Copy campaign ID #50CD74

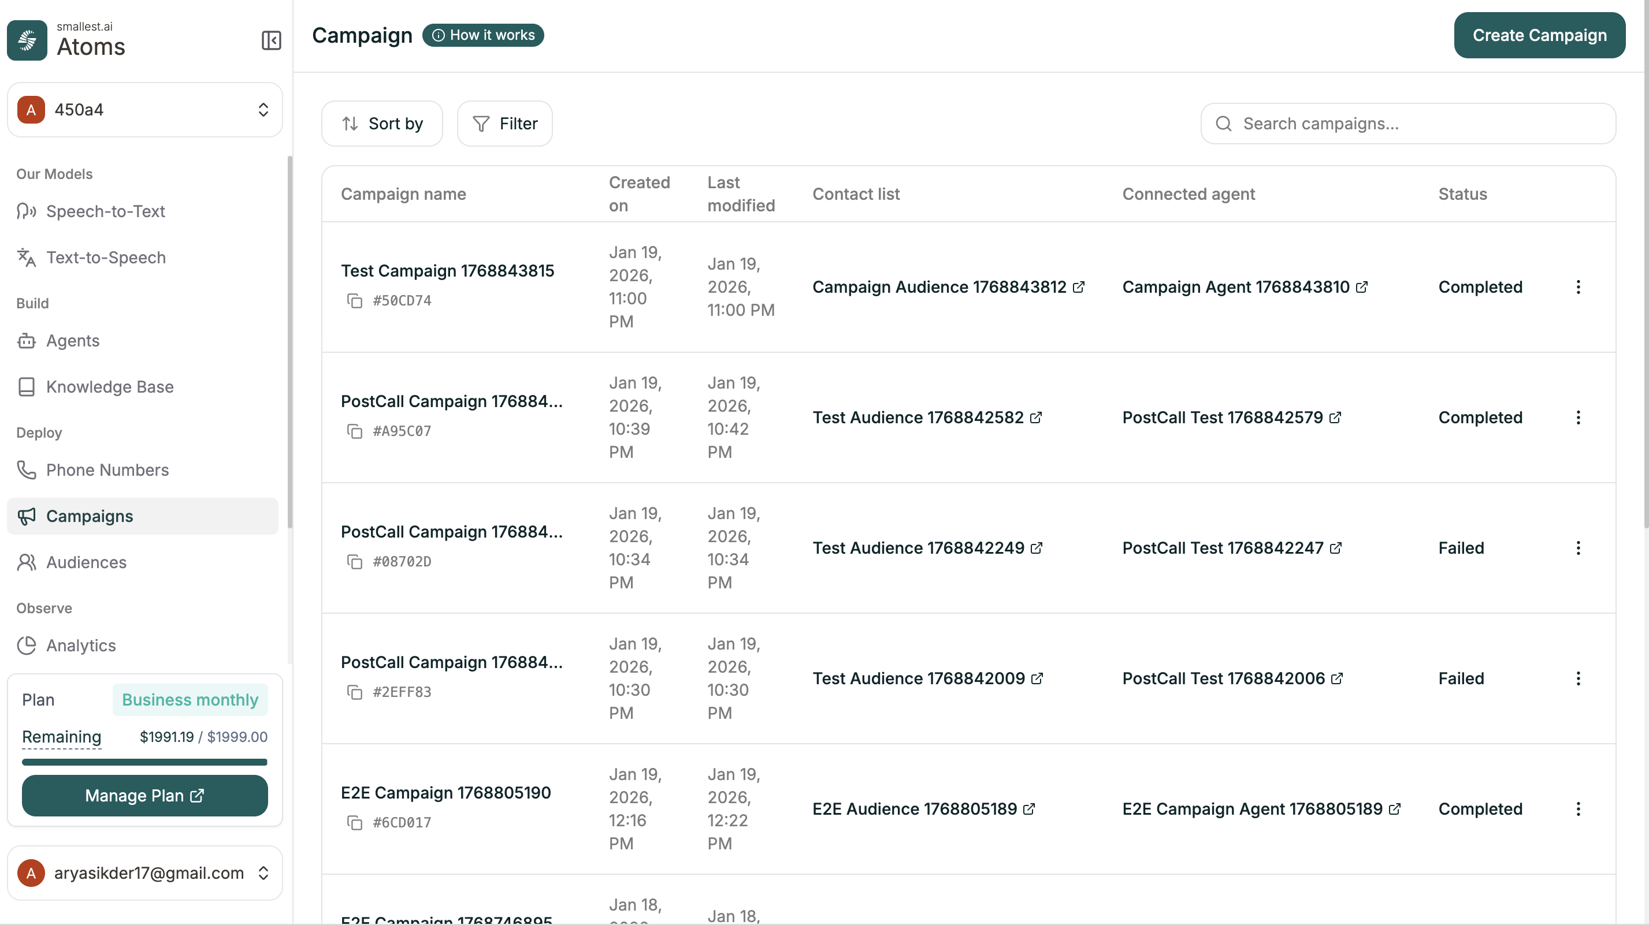coord(356,300)
